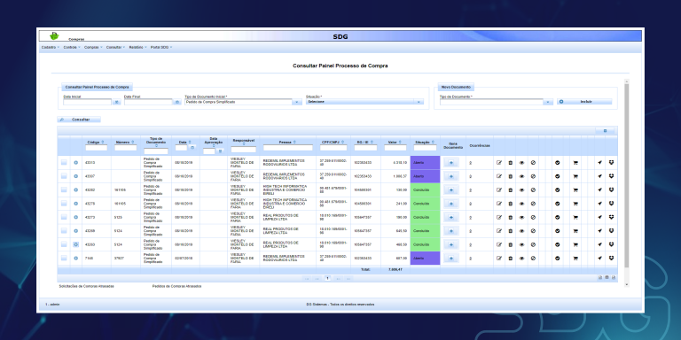Open SDG Compras basket logo
The image size is (681, 340).
54,35
